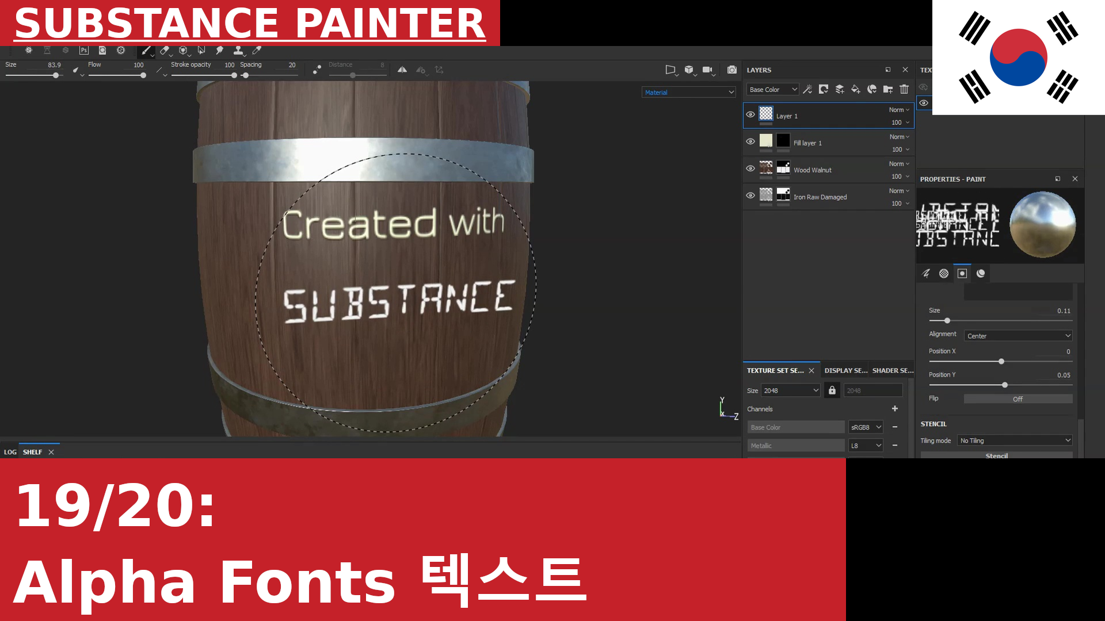This screenshot has width=1105, height=621.
Task: Hide Layer 1 visibility eye
Action: (750, 115)
